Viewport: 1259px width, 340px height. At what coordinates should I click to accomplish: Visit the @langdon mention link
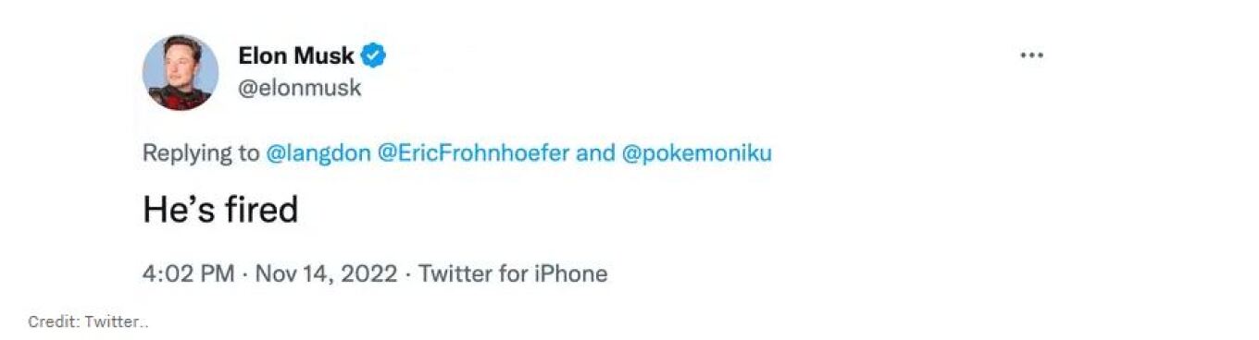point(319,152)
